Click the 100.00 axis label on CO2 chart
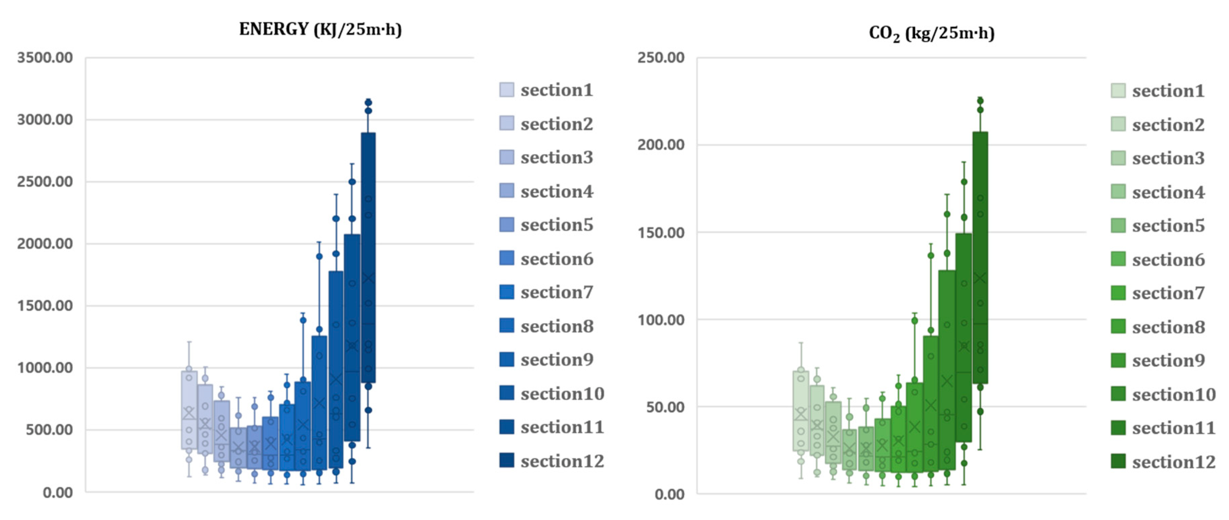 [661, 320]
